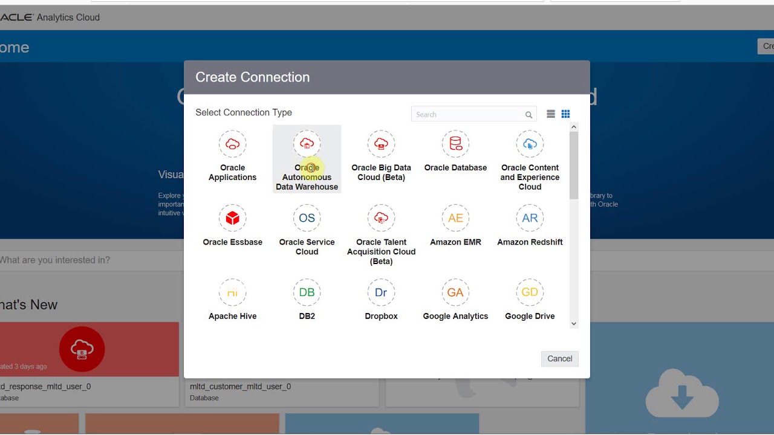Click the connection list scrollbar thumb

click(574, 165)
